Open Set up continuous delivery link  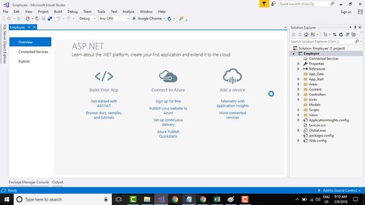(x=168, y=122)
